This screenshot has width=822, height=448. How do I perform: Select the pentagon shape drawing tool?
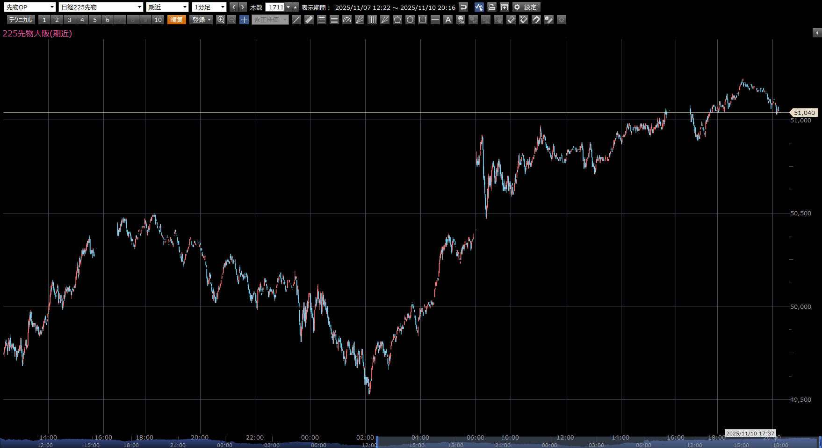click(397, 20)
